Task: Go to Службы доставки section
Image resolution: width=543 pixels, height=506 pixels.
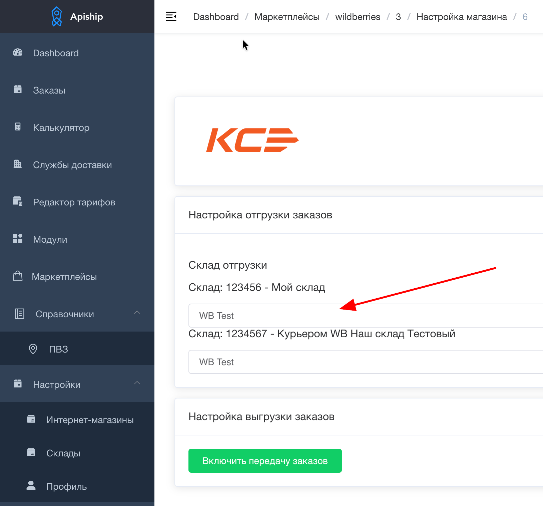Action: [77, 165]
